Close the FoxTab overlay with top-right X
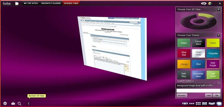224x107 pixels. pos(220,4)
